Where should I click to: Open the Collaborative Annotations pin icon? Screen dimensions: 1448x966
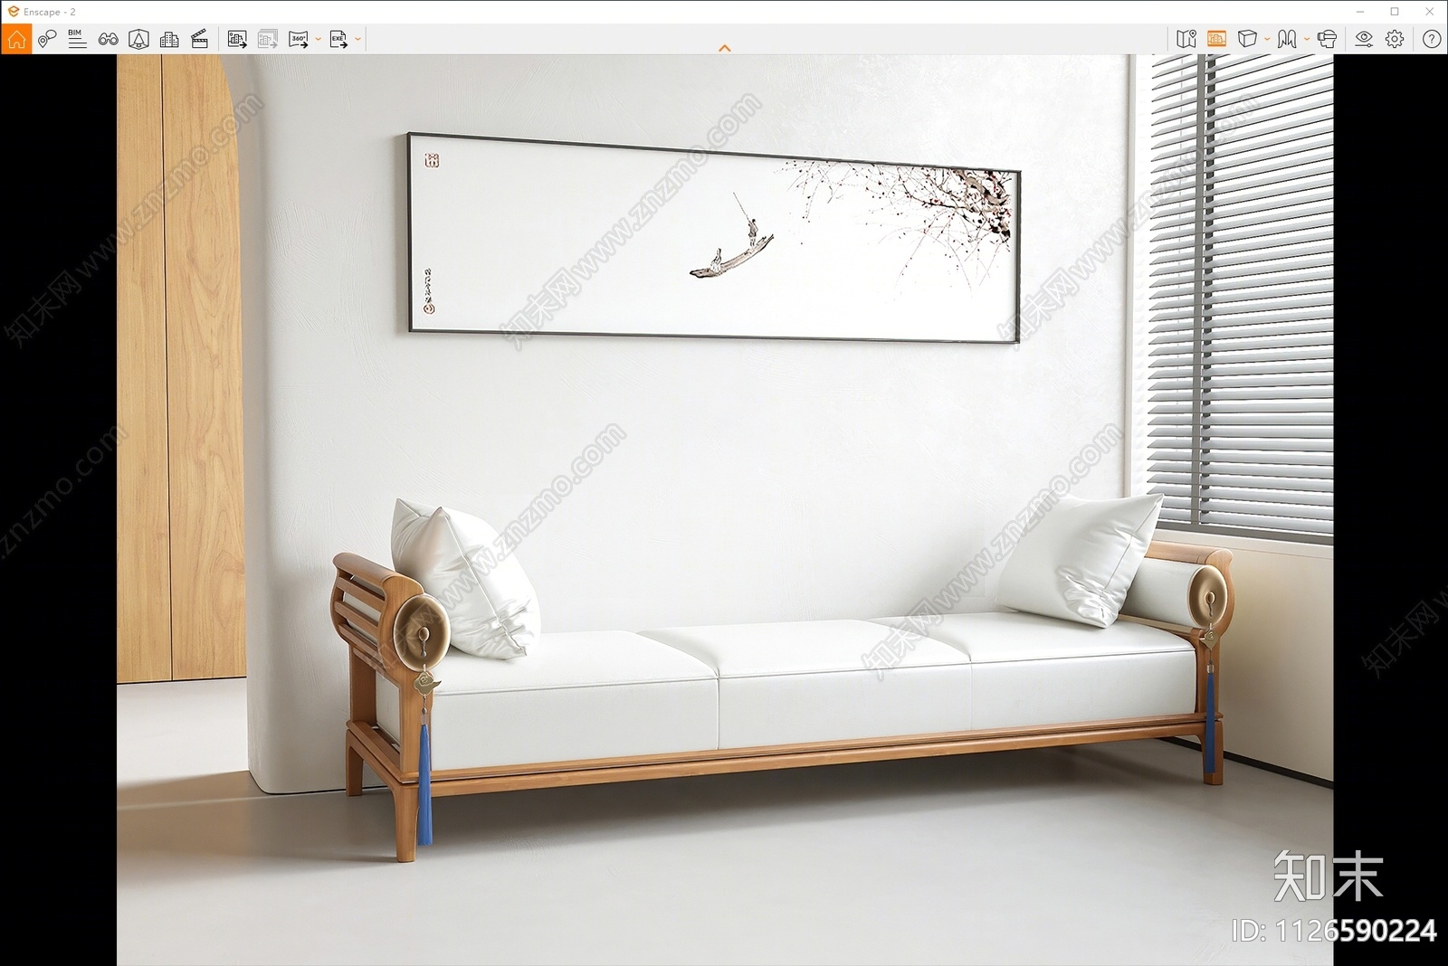[x=47, y=39]
